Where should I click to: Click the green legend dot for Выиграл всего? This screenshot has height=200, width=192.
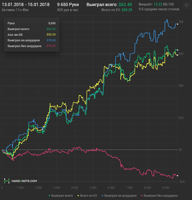[x=49, y=196]
